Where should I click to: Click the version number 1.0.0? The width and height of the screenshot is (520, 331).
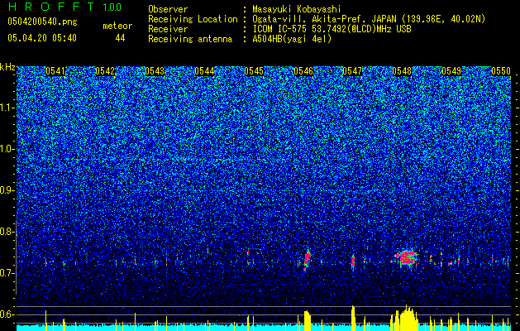pos(112,7)
